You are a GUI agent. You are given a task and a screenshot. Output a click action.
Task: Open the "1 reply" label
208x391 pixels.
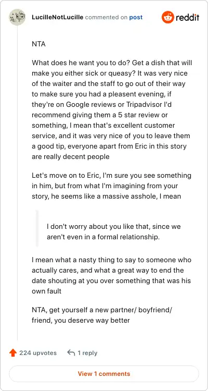pyautogui.click(x=87, y=353)
